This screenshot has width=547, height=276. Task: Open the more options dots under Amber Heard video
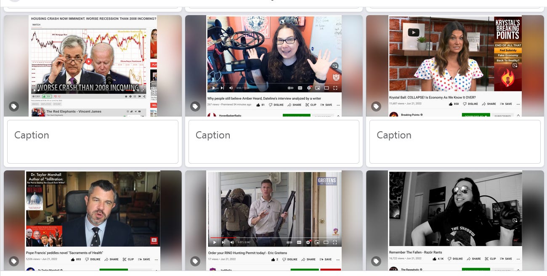pos(338,105)
